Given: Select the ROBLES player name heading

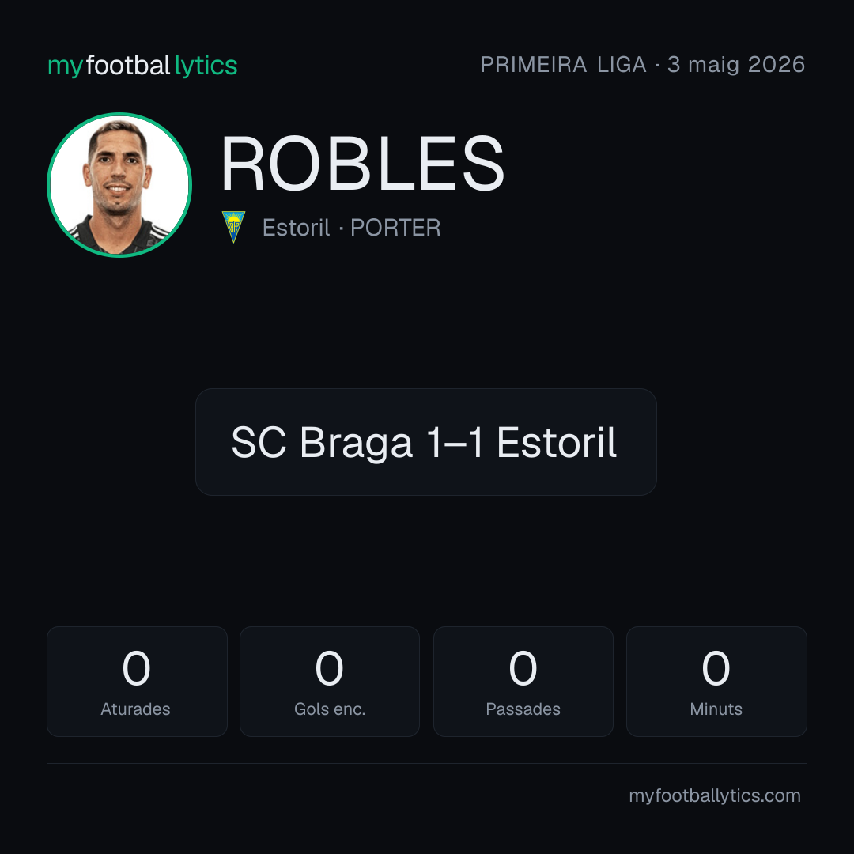Looking at the screenshot, I should (x=363, y=164).
